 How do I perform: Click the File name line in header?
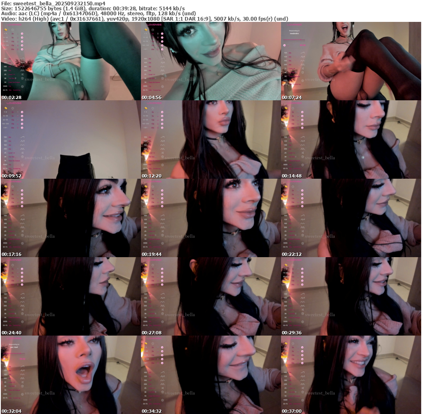coord(53,3)
